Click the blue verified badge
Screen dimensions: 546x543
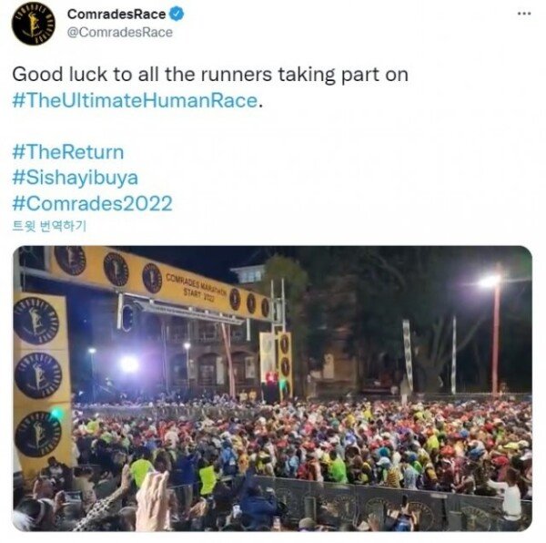[177, 15]
